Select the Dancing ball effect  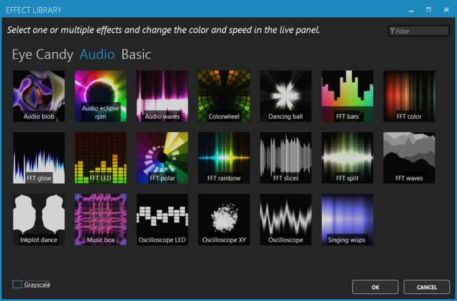click(x=286, y=96)
